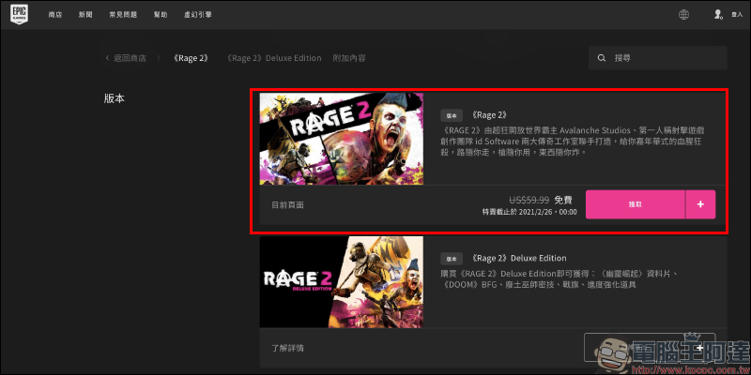
Task: Click the user account icon
Action: coord(717,14)
